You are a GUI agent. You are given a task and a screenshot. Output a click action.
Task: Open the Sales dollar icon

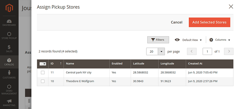point(9,47)
